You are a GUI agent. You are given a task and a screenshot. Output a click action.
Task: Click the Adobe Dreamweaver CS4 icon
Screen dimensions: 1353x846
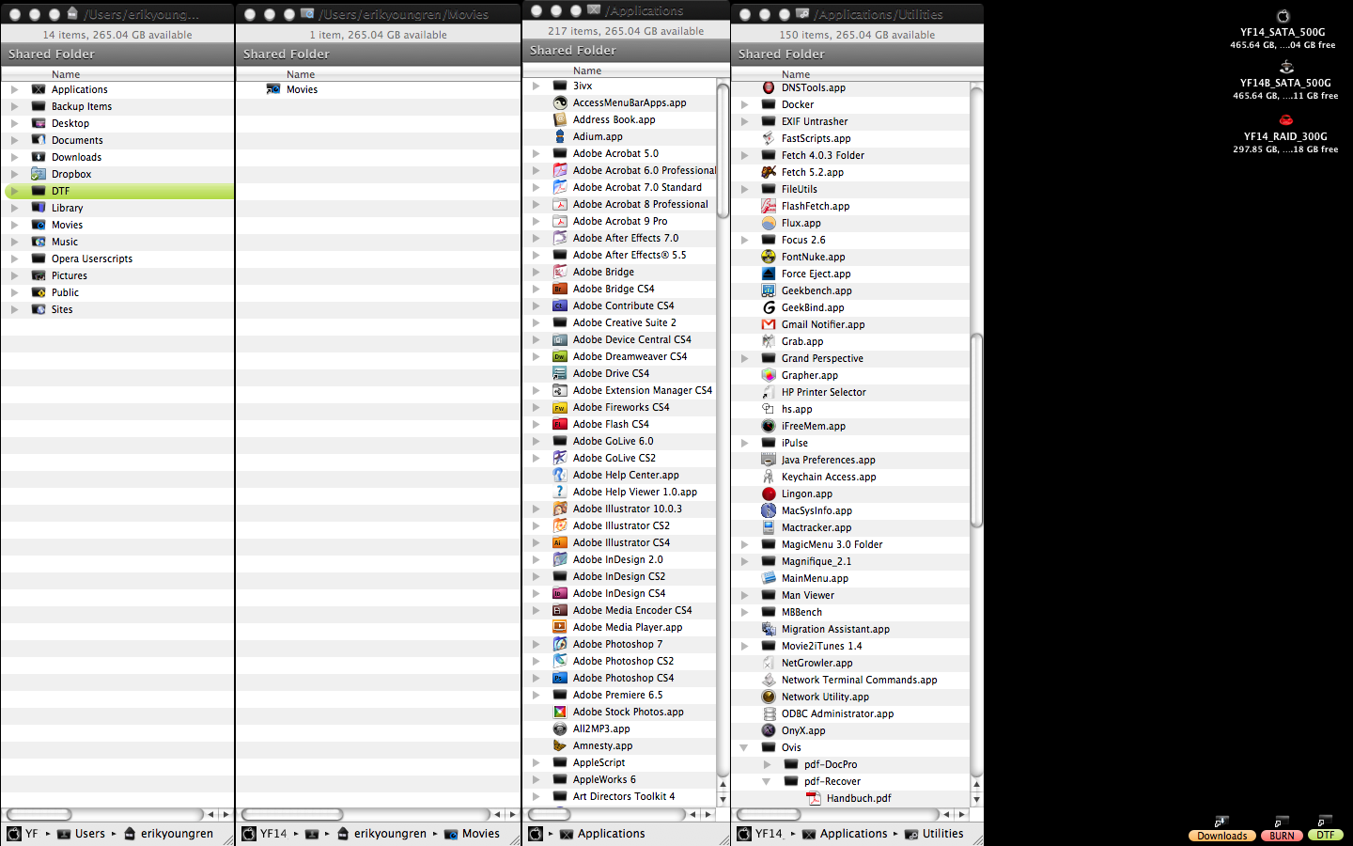(560, 356)
